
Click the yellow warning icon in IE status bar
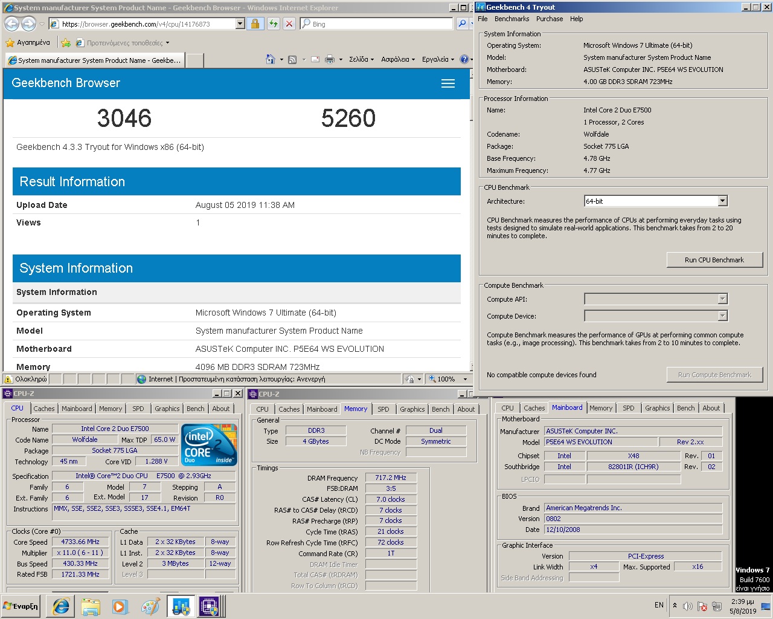8,379
